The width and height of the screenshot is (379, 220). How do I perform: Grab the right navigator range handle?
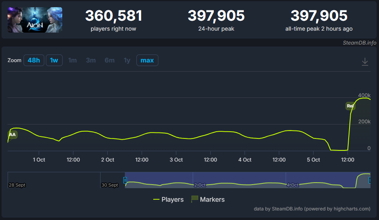point(369,180)
